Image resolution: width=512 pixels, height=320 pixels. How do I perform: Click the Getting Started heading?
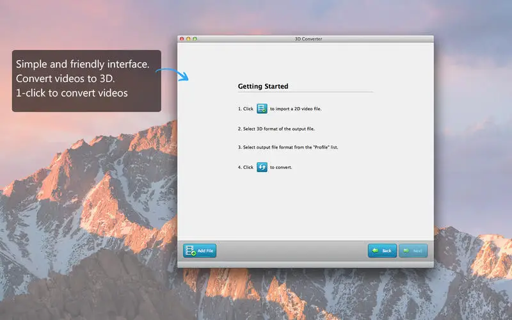263,86
